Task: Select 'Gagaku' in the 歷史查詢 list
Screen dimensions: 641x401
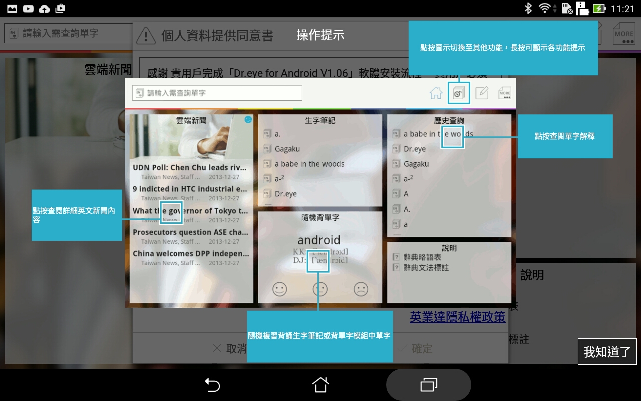Action: [416, 164]
